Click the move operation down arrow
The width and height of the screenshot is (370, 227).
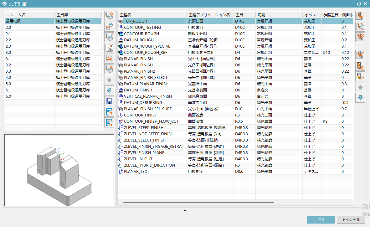tap(360, 97)
